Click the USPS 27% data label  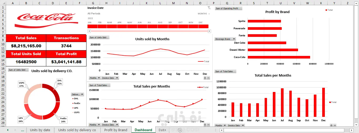22,84
